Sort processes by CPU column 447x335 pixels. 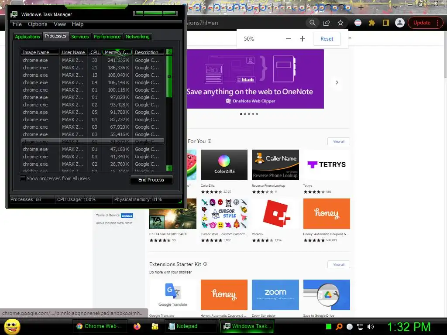95,52
